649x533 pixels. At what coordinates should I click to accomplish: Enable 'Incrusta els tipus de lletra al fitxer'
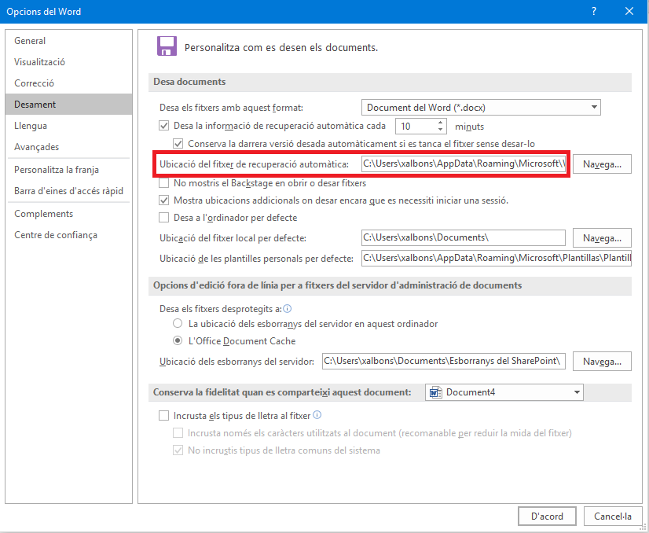point(164,416)
